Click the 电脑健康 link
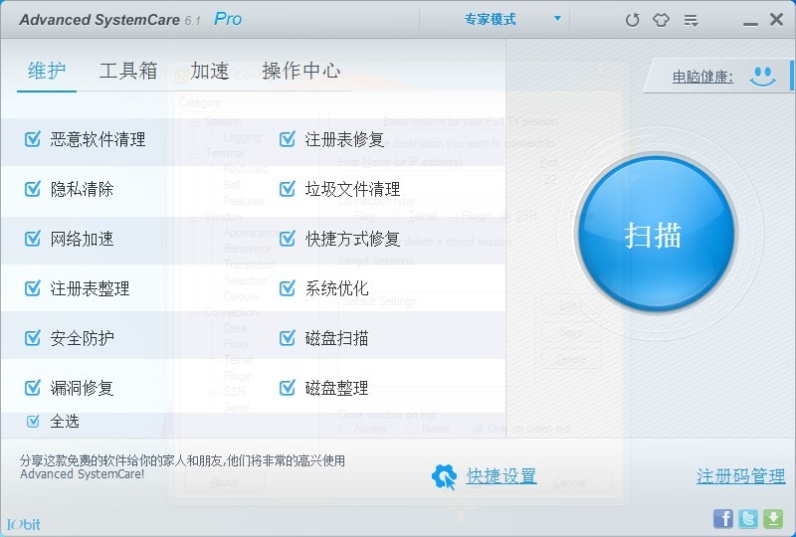Image resolution: width=796 pixels, height=537 pixels. 702,77
